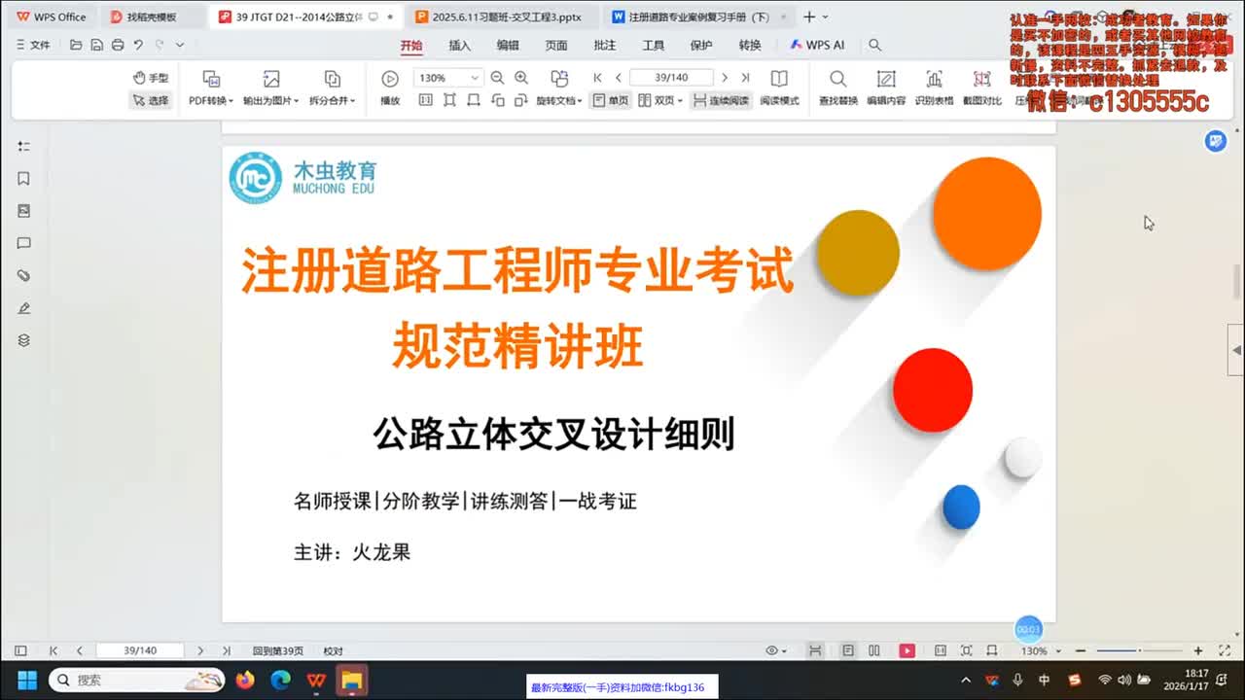Click the 39/140 page field in toolbar

click(671, 78)
